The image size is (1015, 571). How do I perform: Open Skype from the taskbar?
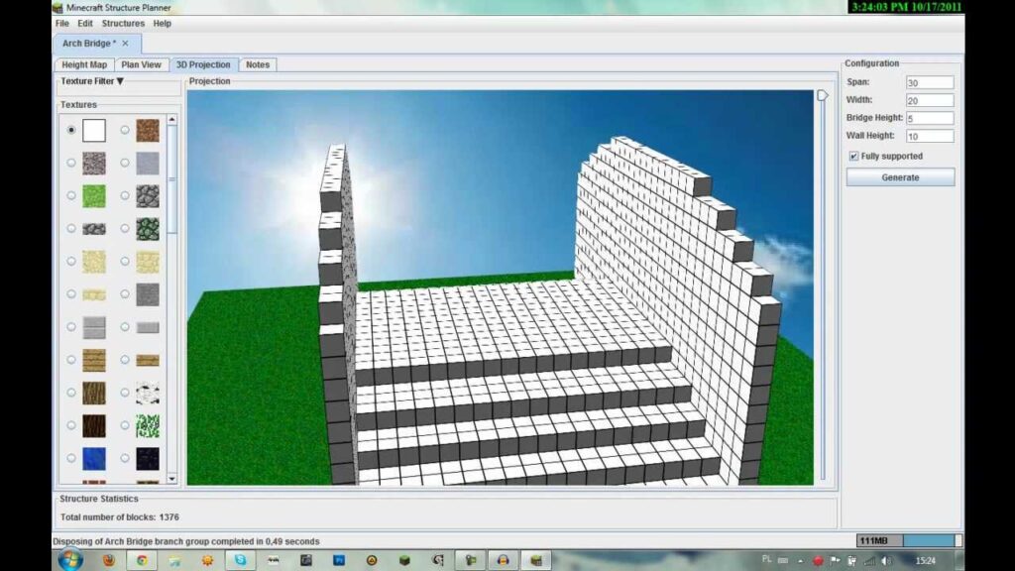pyautogui.click(x=240, y=560)
